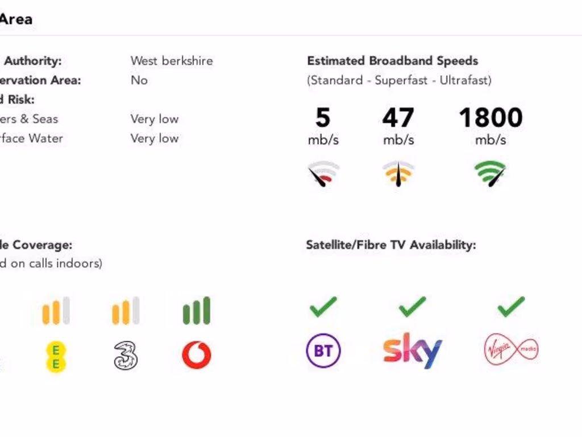
Task: Click the green checkmark above Virgin Media
Action: tap(511, 307)
